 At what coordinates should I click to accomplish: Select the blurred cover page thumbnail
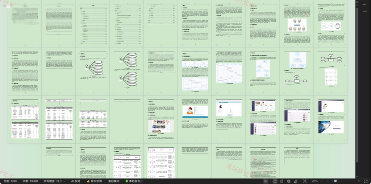coord(25,24)
